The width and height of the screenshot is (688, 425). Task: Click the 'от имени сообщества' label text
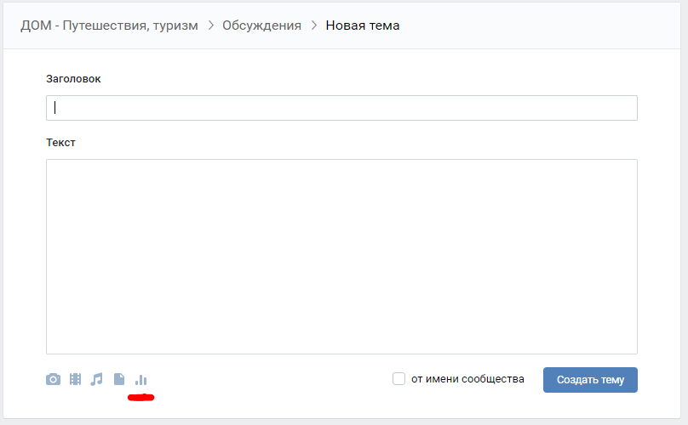click(x=467, y=379)
